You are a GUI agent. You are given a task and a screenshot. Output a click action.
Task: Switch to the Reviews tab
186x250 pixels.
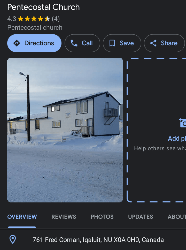point(64,217)
